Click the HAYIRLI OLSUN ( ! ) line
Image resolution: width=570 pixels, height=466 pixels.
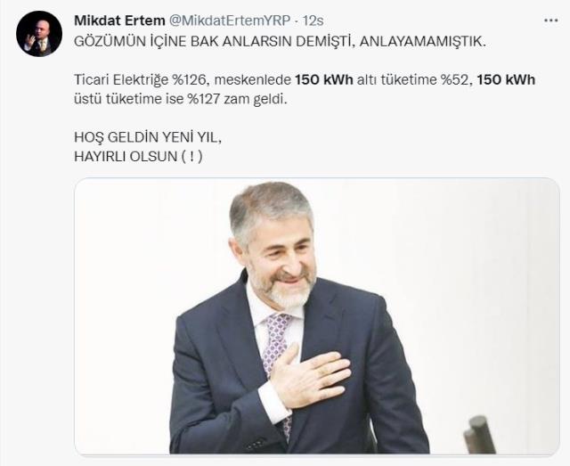coord(139,157)
